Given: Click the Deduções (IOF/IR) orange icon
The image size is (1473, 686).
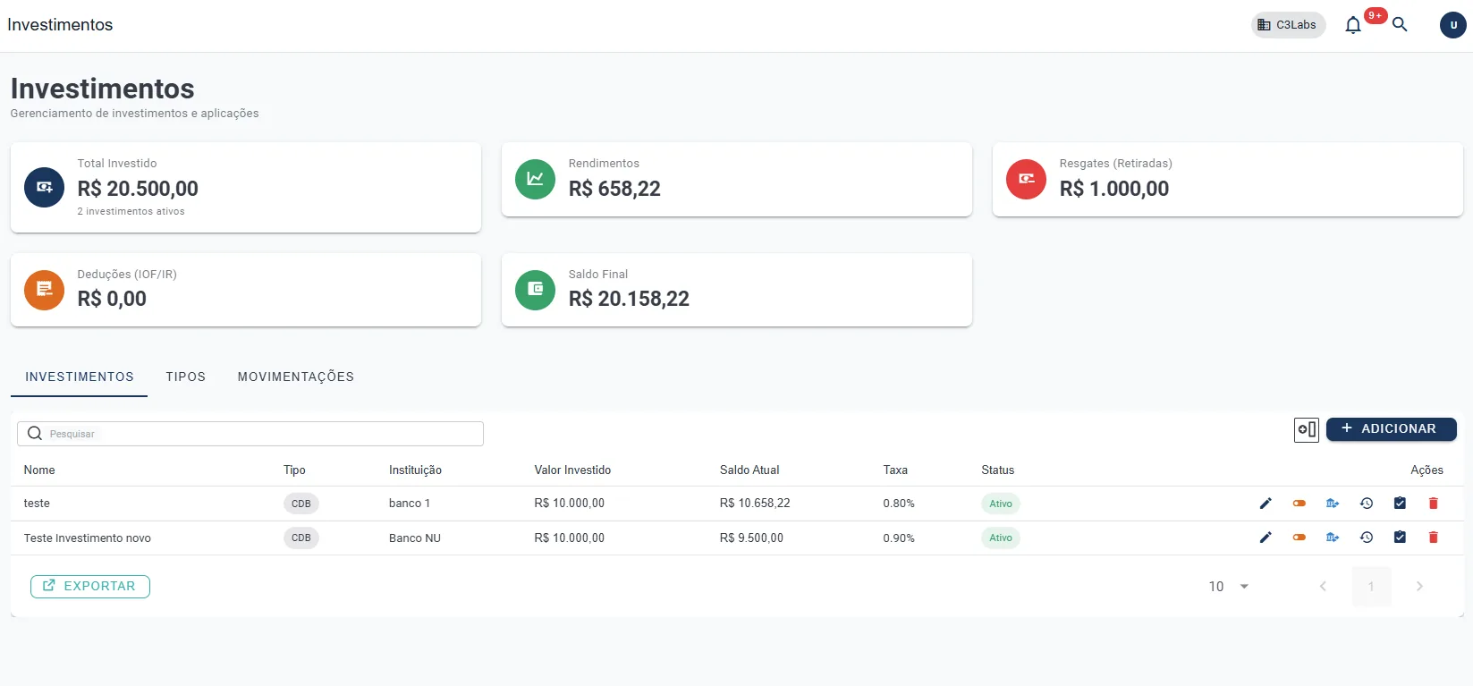Looking at the screenshot, I should [44, 290].
